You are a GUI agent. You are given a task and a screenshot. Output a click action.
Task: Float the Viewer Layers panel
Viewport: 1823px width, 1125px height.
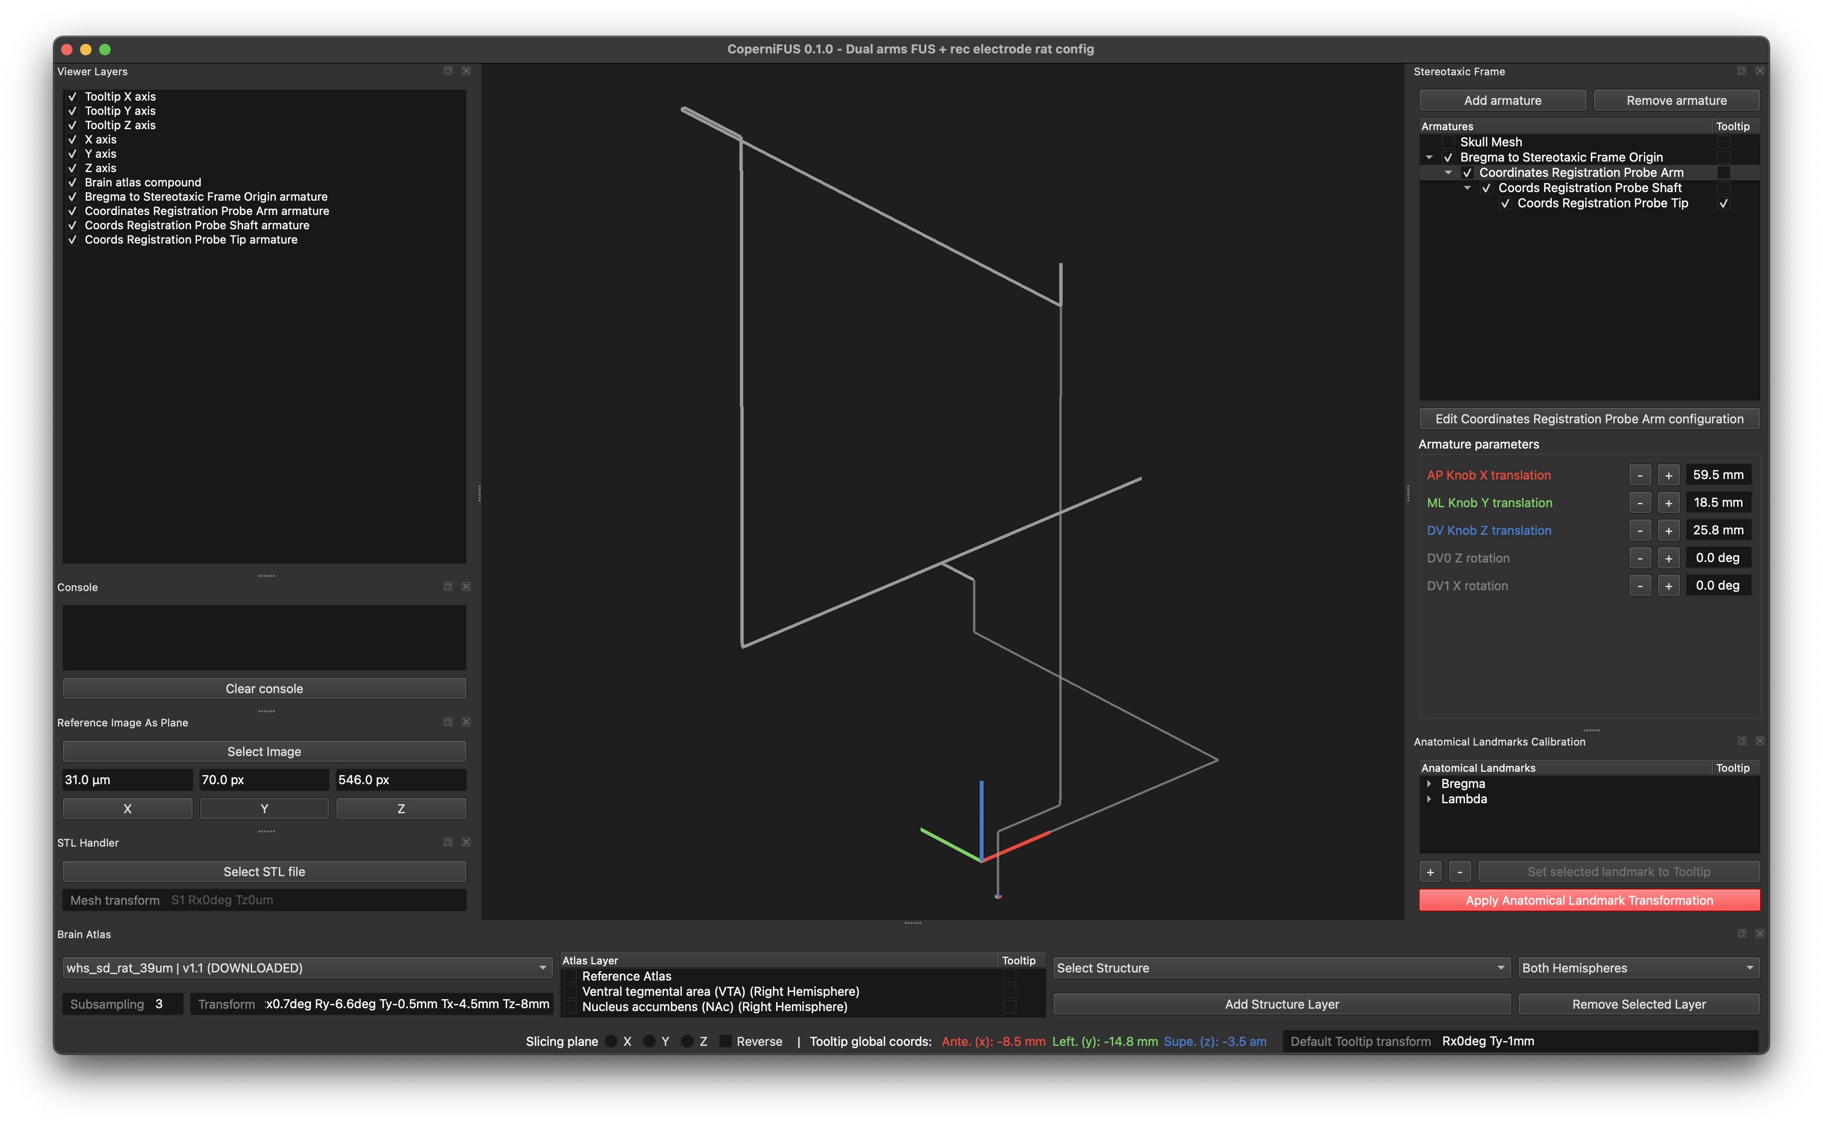tap(448, 71)
